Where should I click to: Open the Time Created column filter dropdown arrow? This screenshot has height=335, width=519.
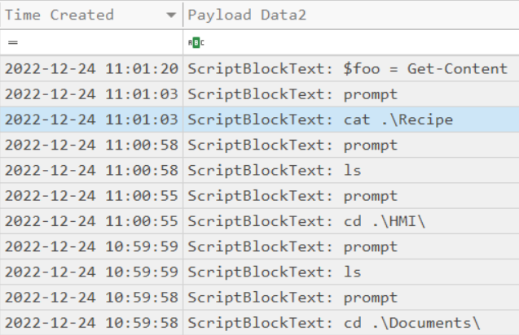tap(170, 15)
